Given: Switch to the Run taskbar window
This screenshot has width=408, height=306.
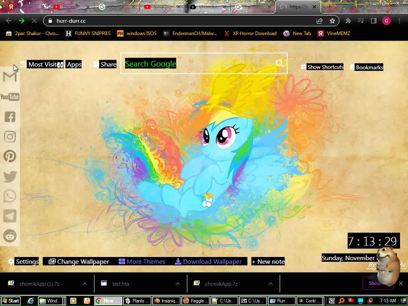Looking at the screenshot, I should [282, 301].
